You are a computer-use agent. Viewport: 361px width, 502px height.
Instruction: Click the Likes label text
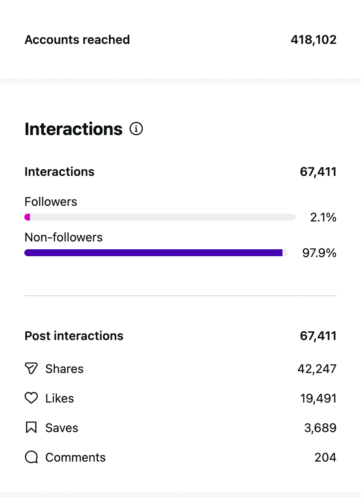[59, 398]
